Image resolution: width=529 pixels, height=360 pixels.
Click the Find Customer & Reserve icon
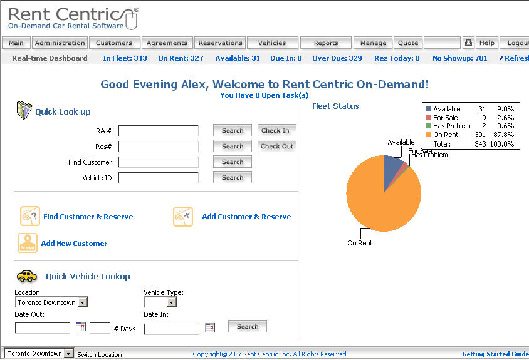click(30, 216)
